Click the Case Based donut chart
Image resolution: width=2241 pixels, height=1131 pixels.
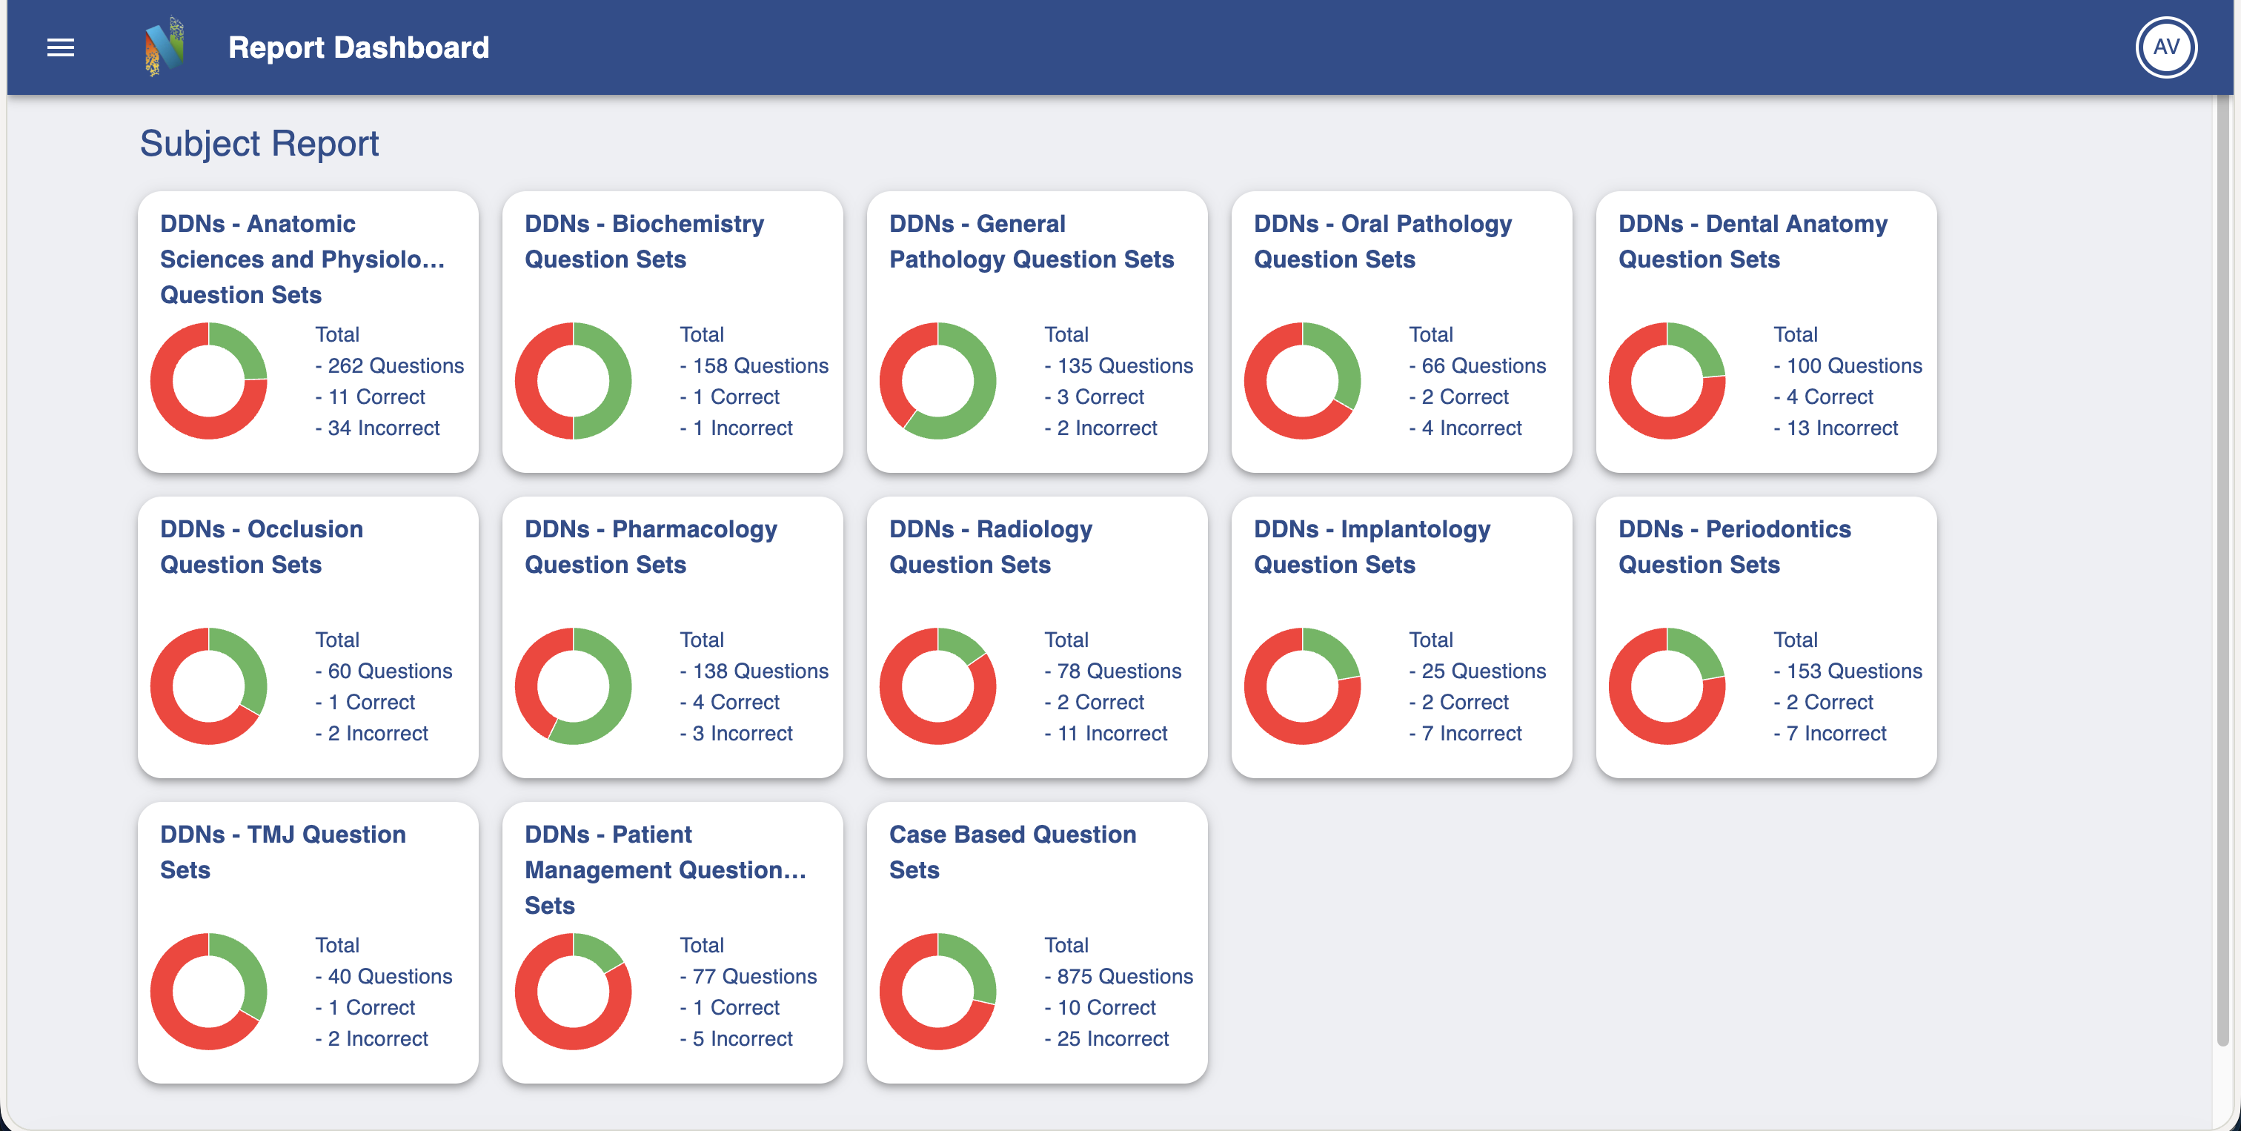(x=937, y=991)
